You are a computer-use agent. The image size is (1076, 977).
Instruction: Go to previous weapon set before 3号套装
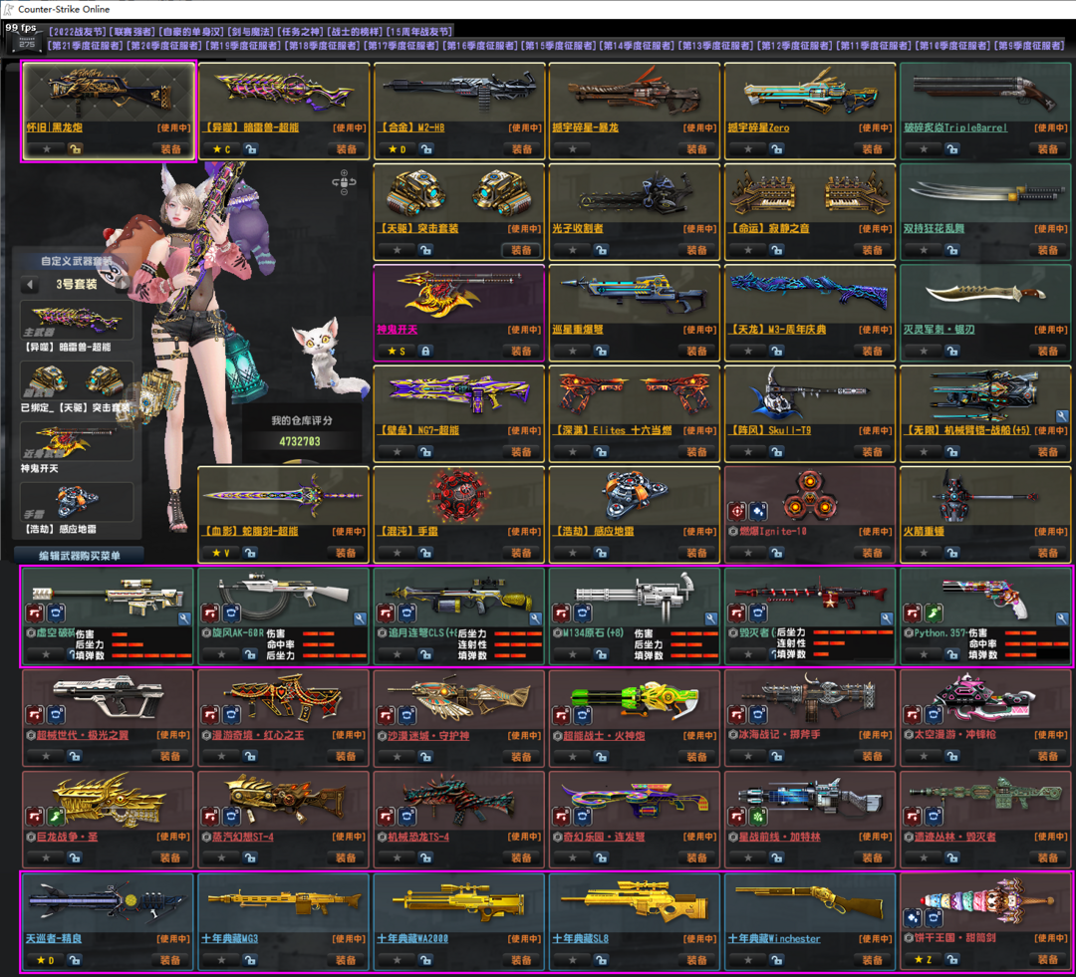(x=30, y=284)
